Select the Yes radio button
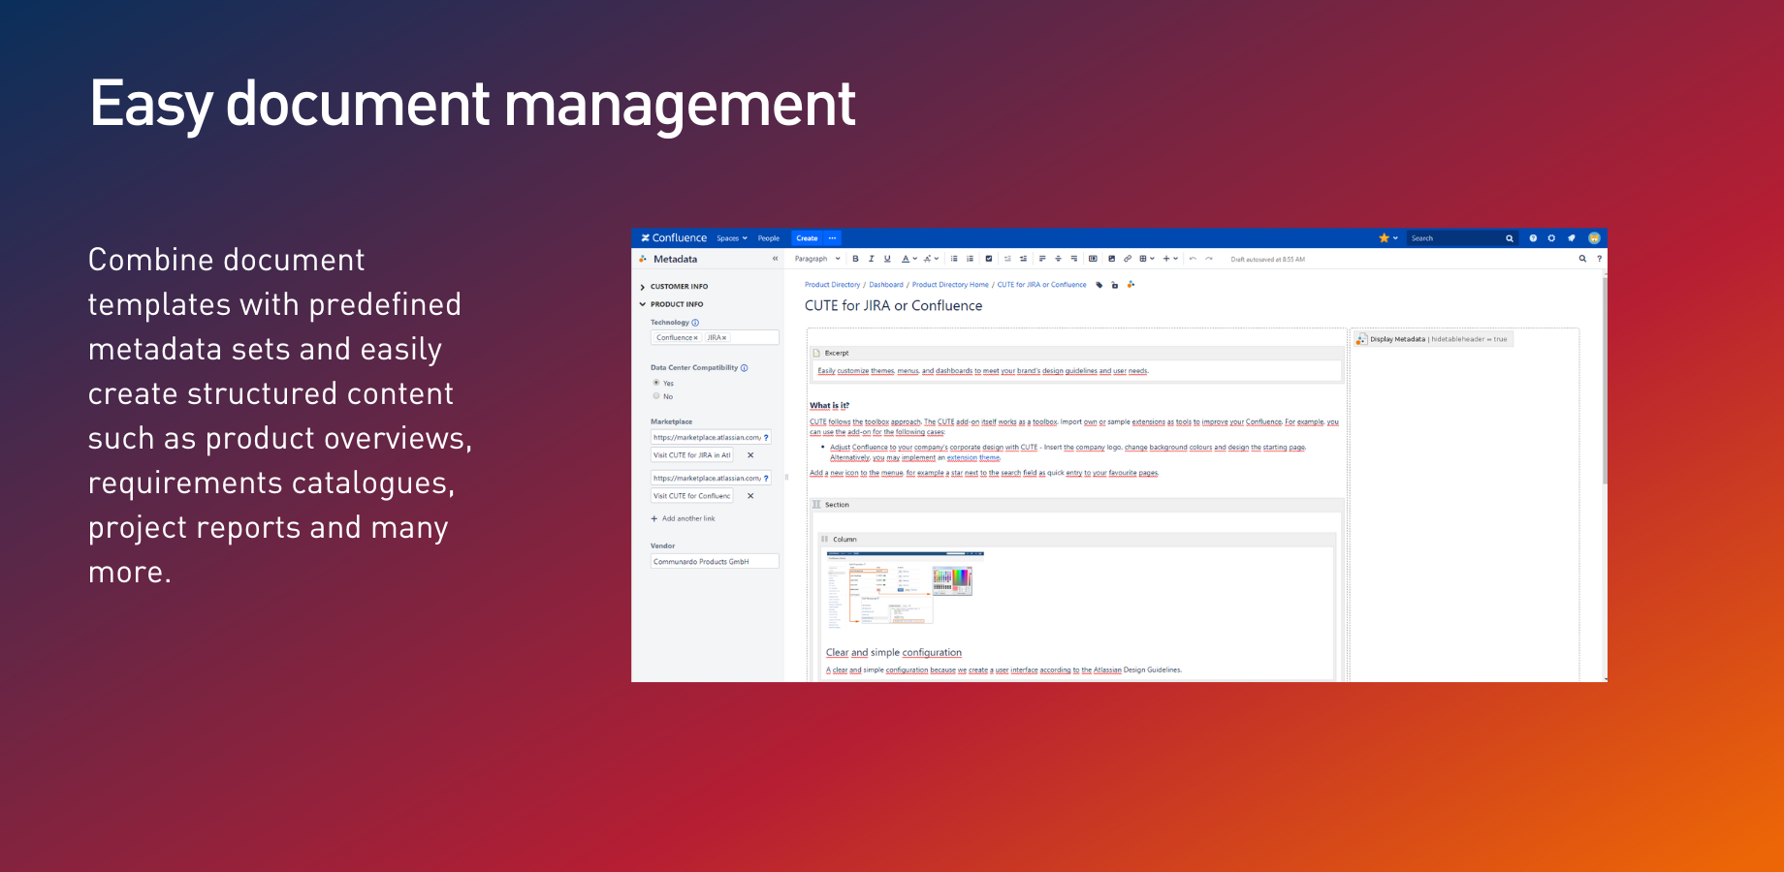This screenshot has width=1784, height=872. point(656,383)
